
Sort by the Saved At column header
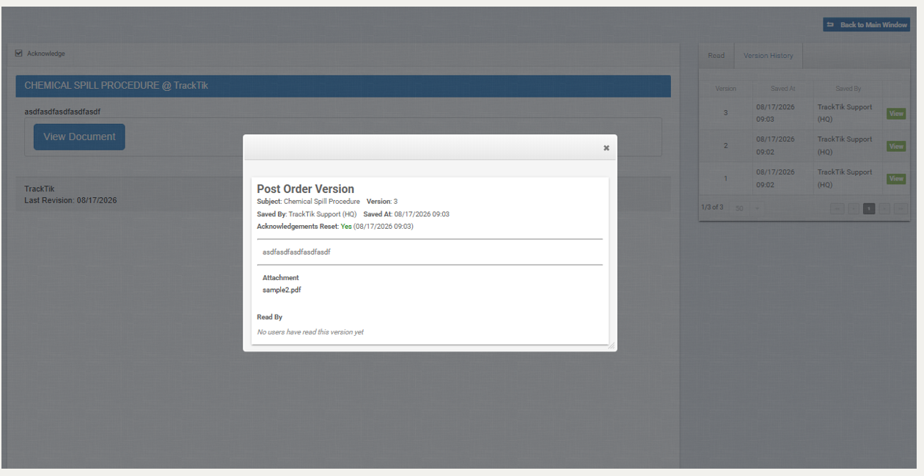click(782, 89)
